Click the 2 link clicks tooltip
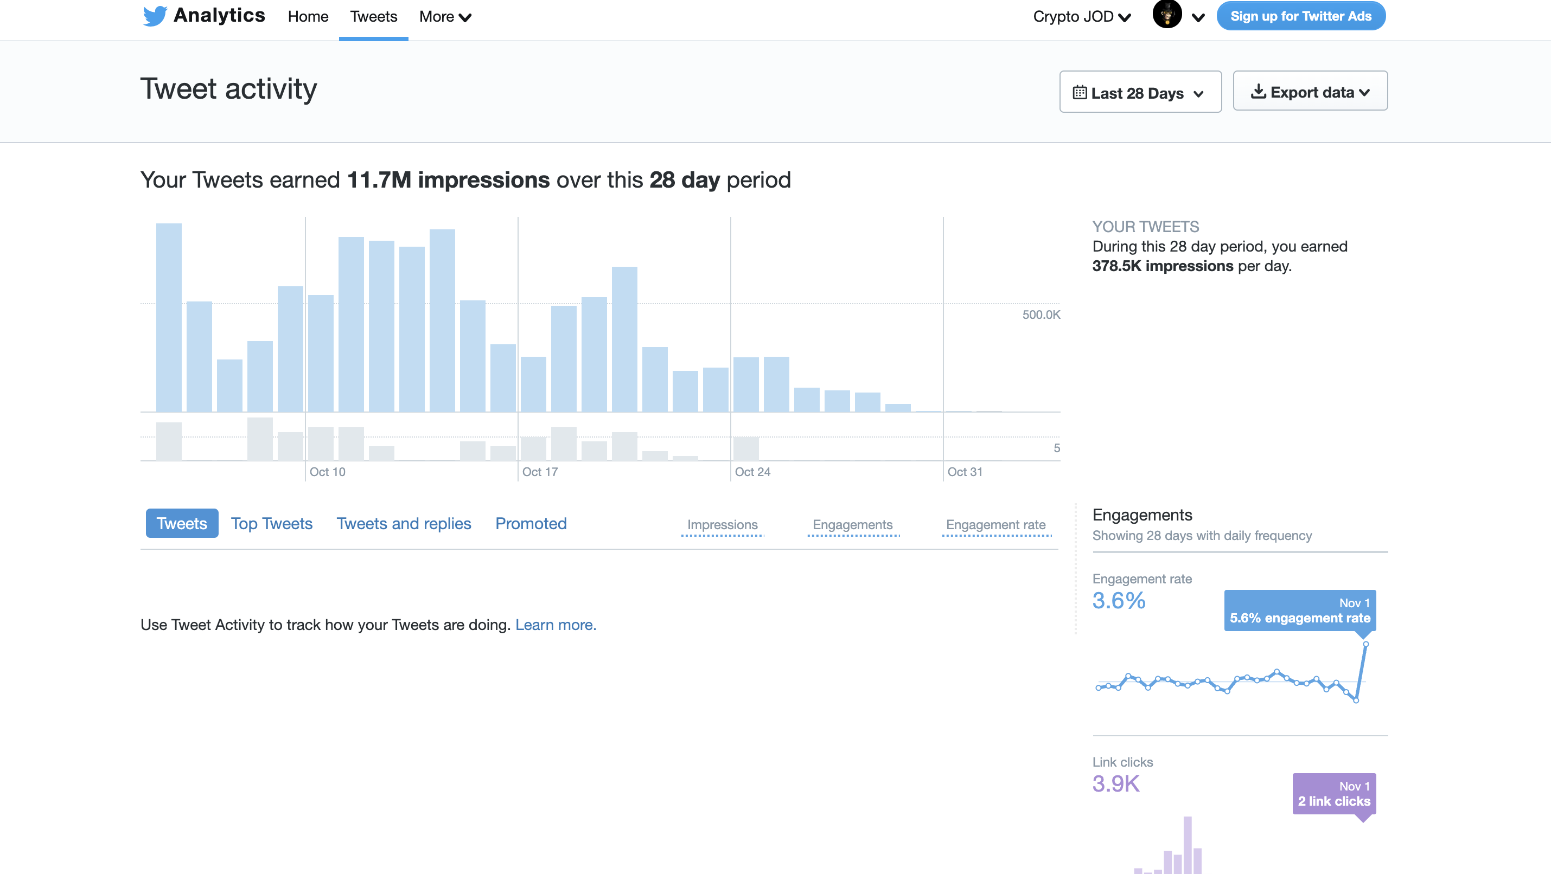Viewport: 1551px width, 874px height. 1334,794
